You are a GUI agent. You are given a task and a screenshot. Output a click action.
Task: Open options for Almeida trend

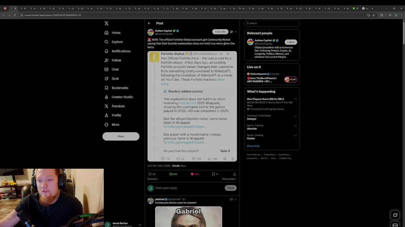(296, 126)
